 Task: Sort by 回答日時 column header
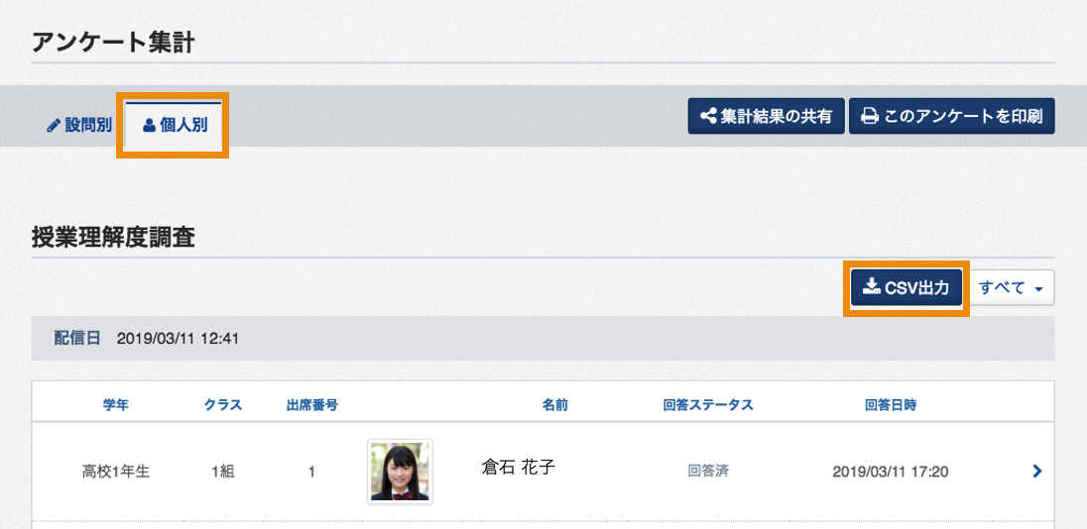890,405
